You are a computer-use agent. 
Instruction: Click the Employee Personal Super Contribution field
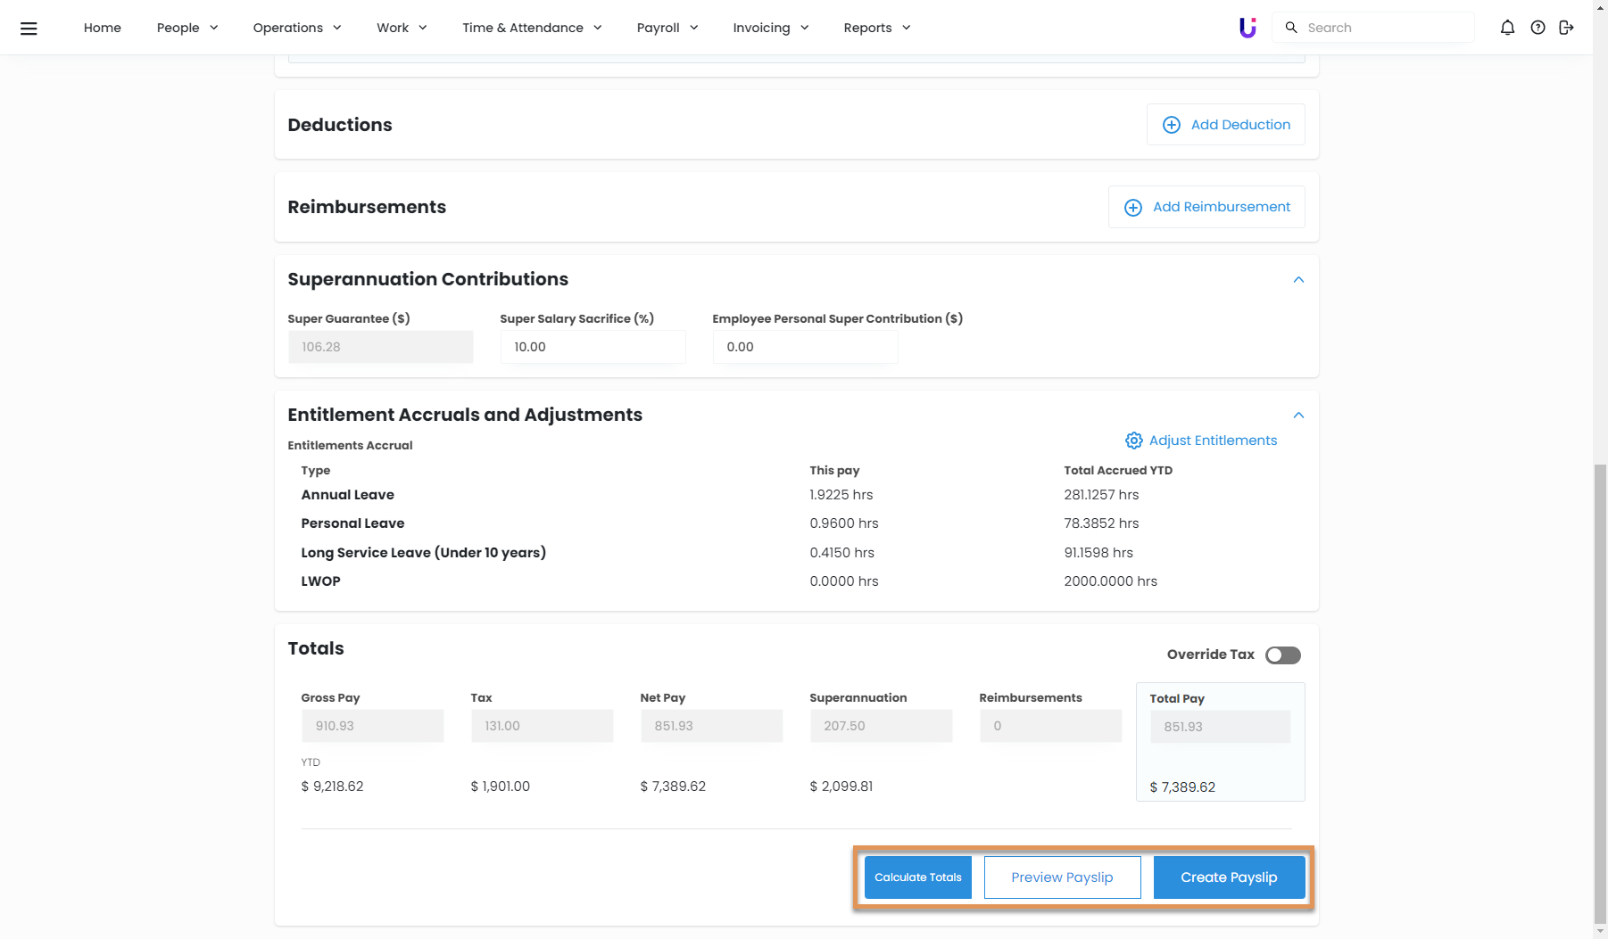[x=805, y=347]
